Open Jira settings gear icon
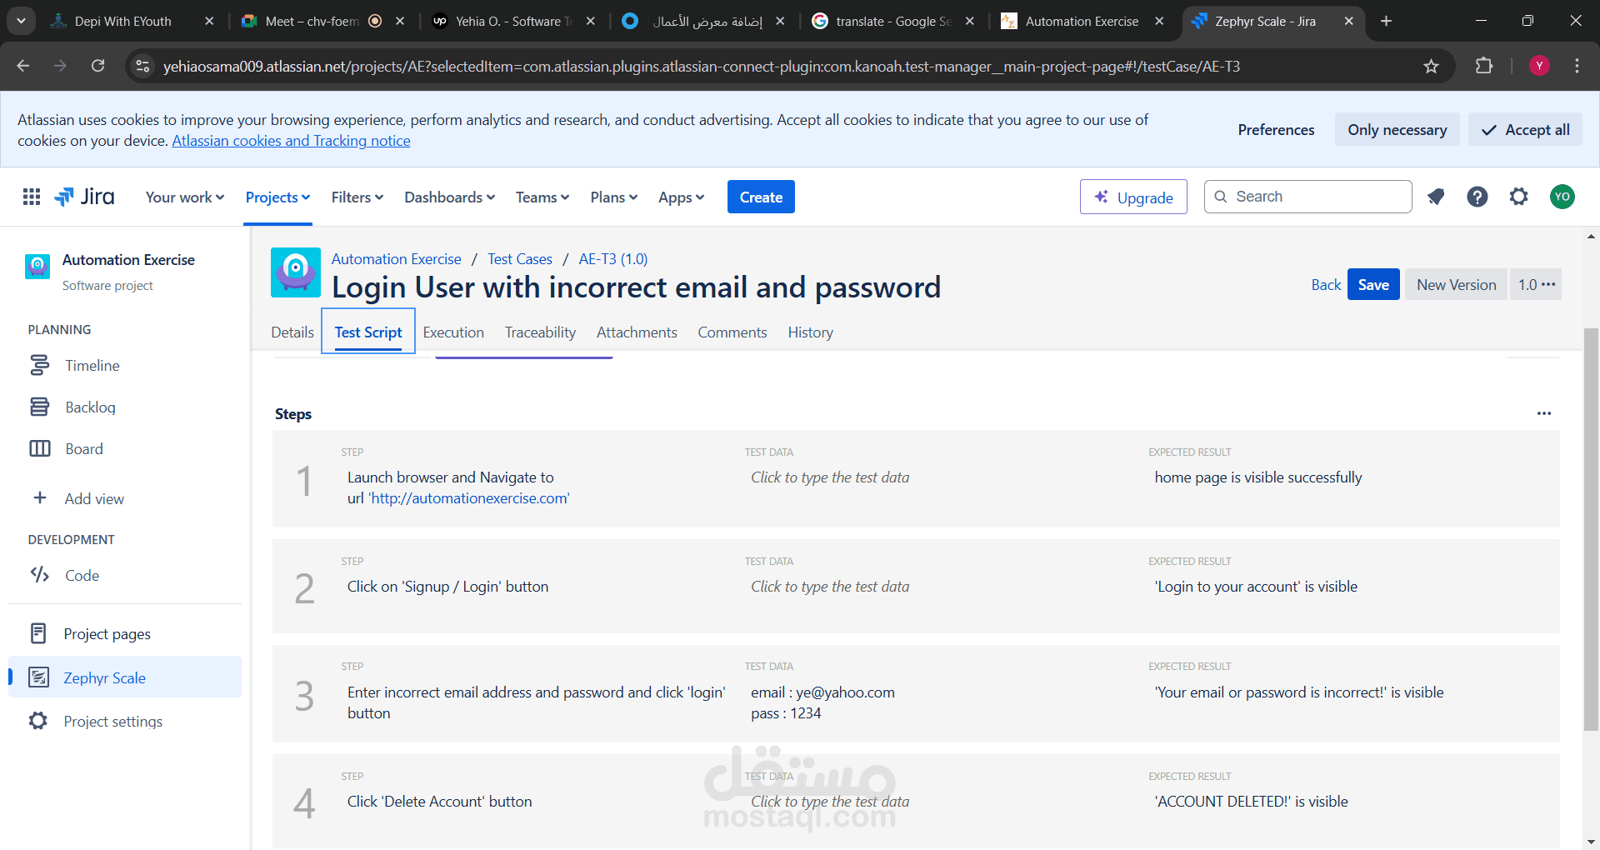1600x850 pixels. 1519,197
